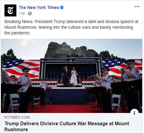This screenshot has height=133, width=144.
Task: Click the couple standing on stage in photo
Action: pyautogui.click(x=69, y=77)
